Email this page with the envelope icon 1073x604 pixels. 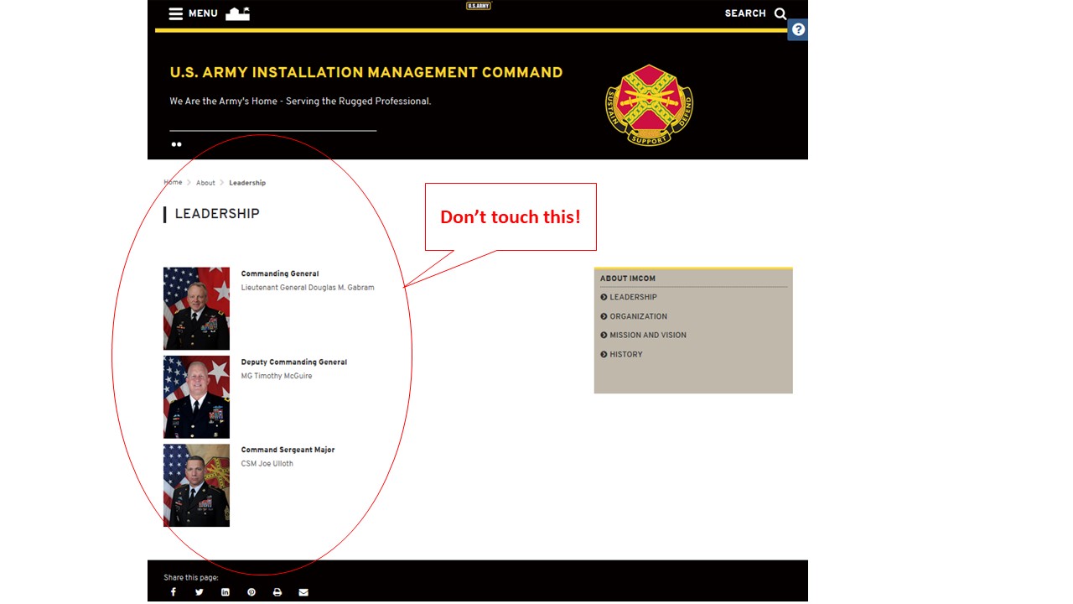click(303, 592)
